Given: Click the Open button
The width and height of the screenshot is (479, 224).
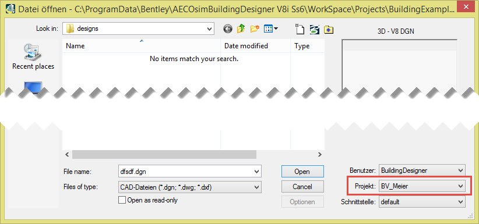Looking at the screenshot, I should pyautogui.click(x=302, y=172).
